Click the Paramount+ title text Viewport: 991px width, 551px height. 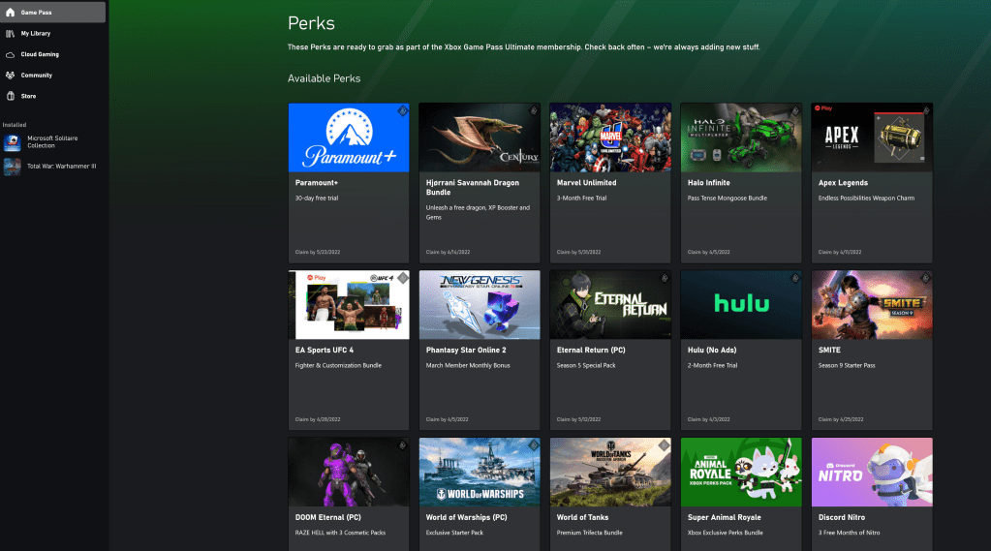coord(317,183)
